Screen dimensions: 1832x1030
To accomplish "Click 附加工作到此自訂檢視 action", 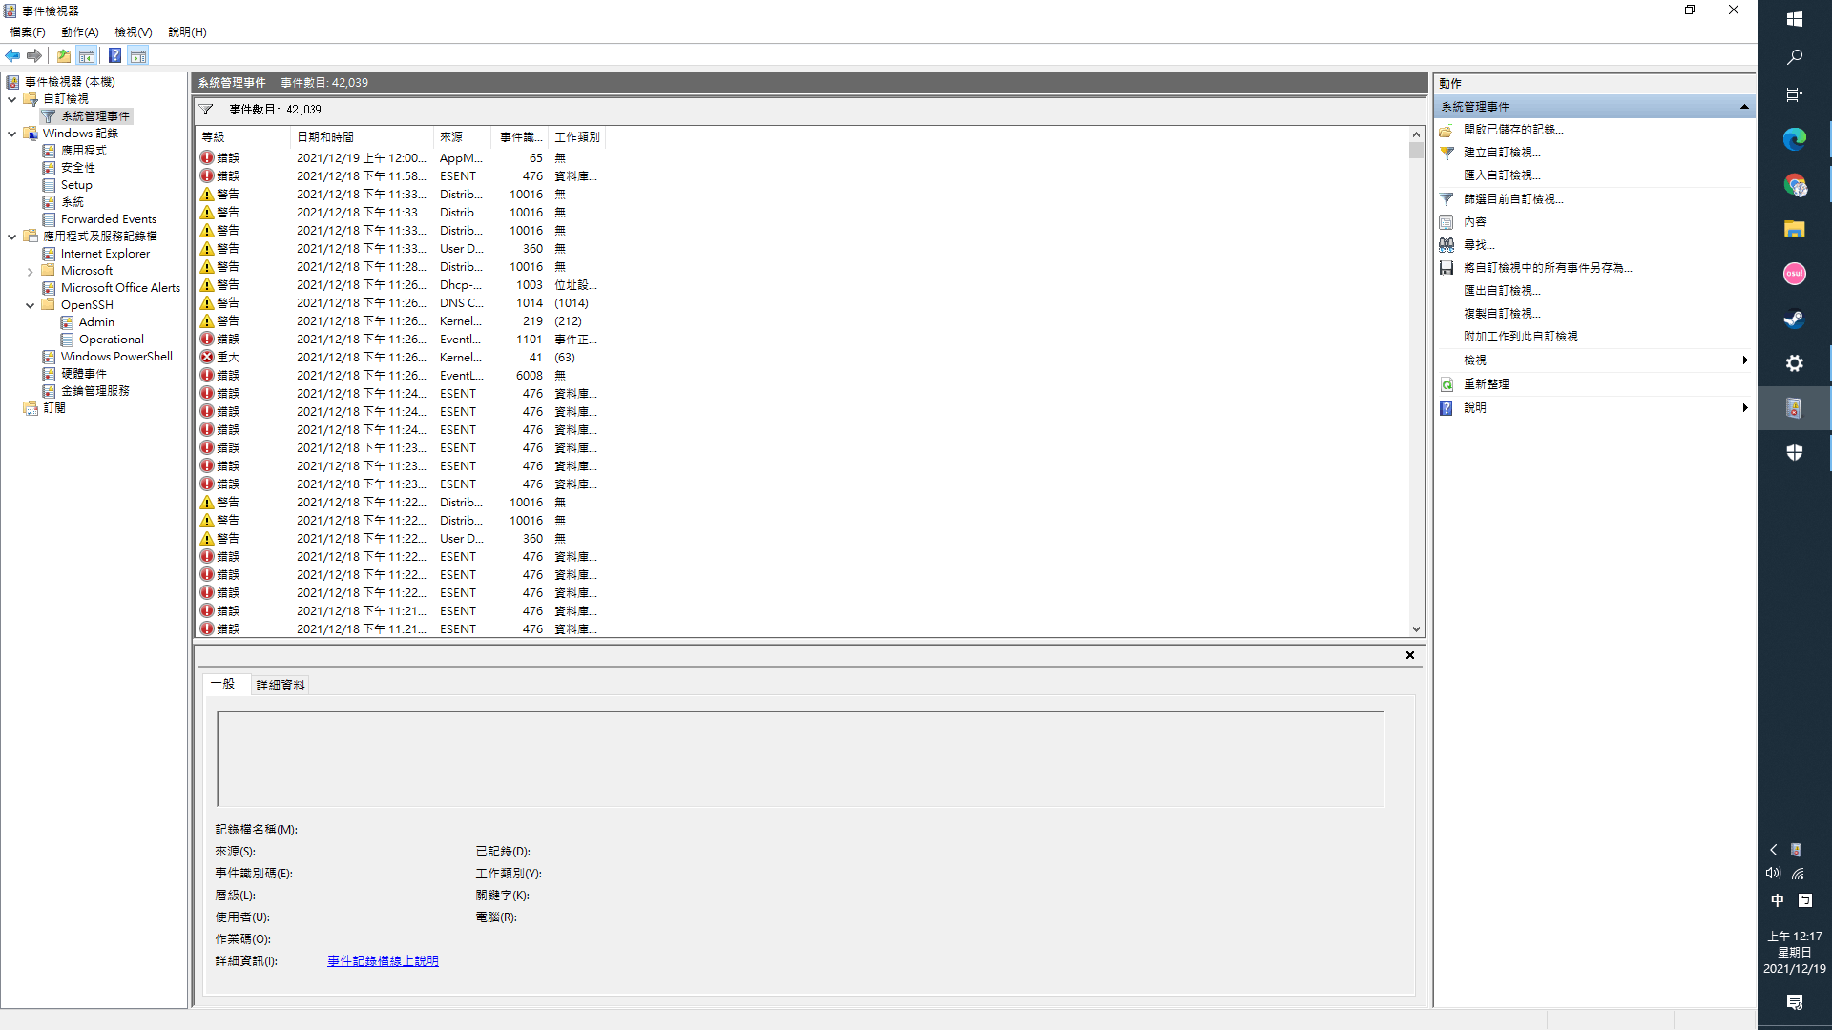I will pos(1525,337).
